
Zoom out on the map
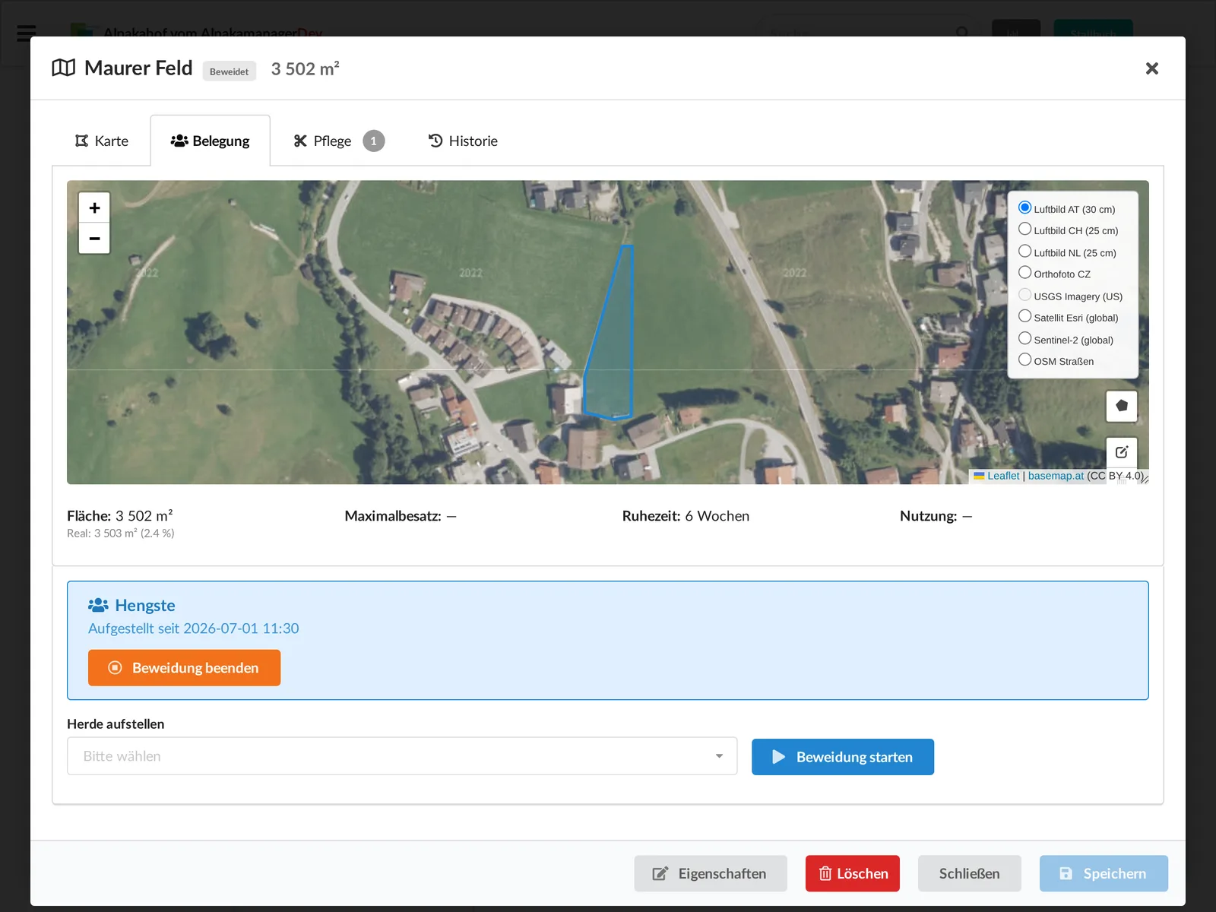[94, 238]
